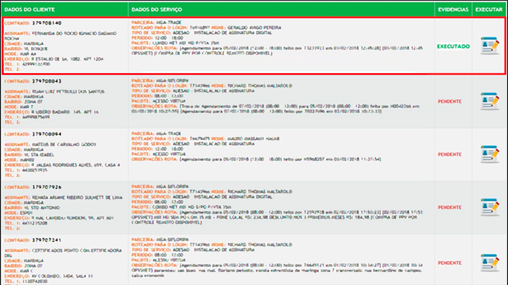Image resolution: width=508 pixels, height=285 pixels.
Task: Click contract number 379707241
Action: (46, 240)
